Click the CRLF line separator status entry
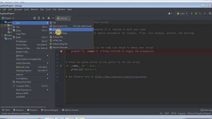This screenshot has height=119, width=212. tap(167, 113)
